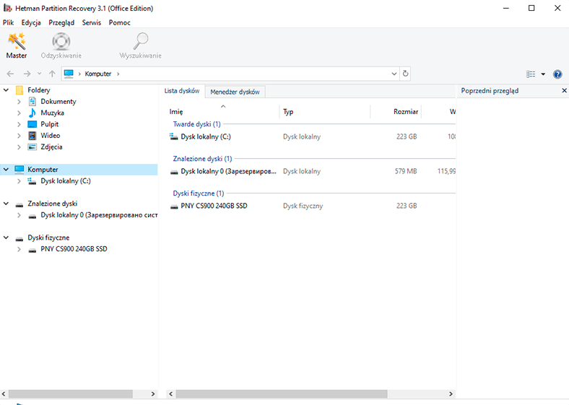Open the Pomoc menu
569x405 pixels.
click(x=119, y=22)
